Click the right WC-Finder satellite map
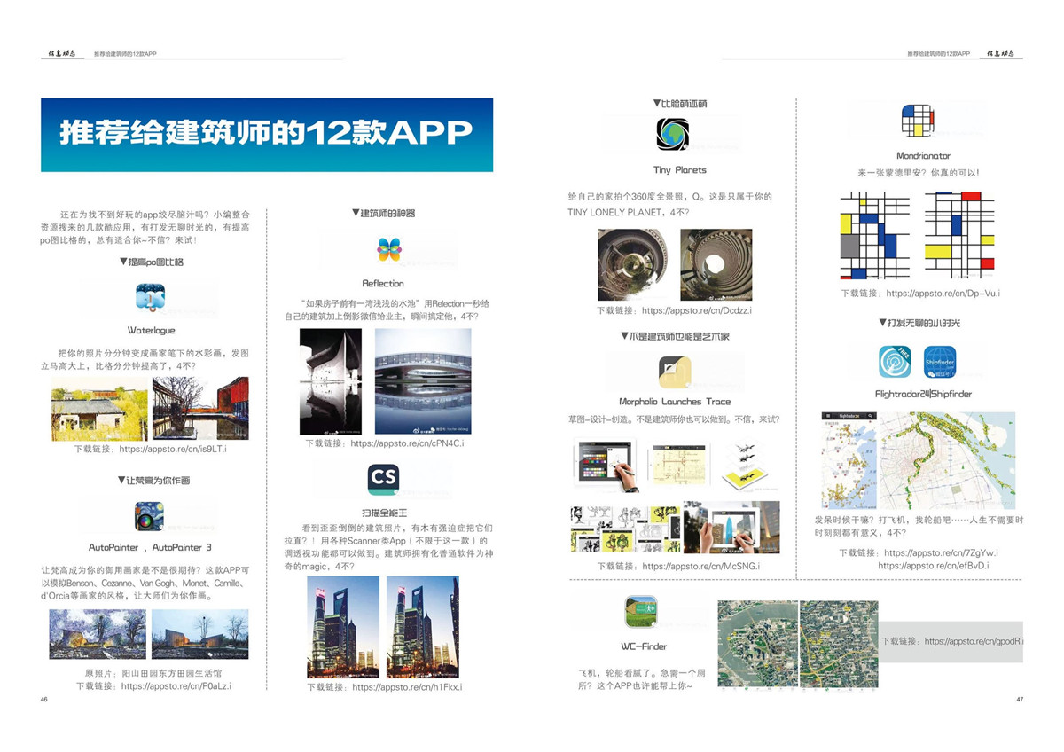The width and height of the screenshot is (1064, 752). pos(839,645)
